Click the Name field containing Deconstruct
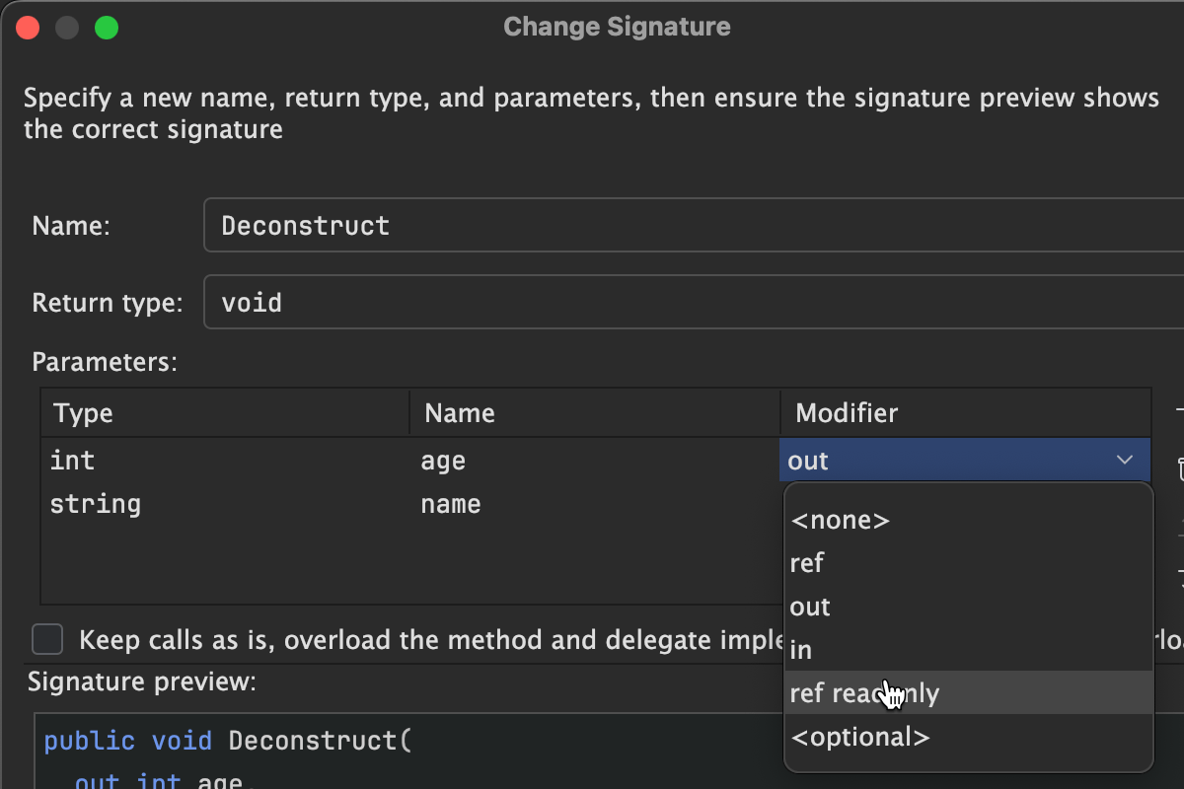 point(691,226)
